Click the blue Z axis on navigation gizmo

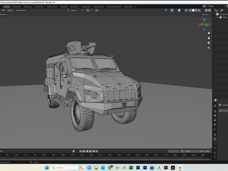click(x=204, y=19)
